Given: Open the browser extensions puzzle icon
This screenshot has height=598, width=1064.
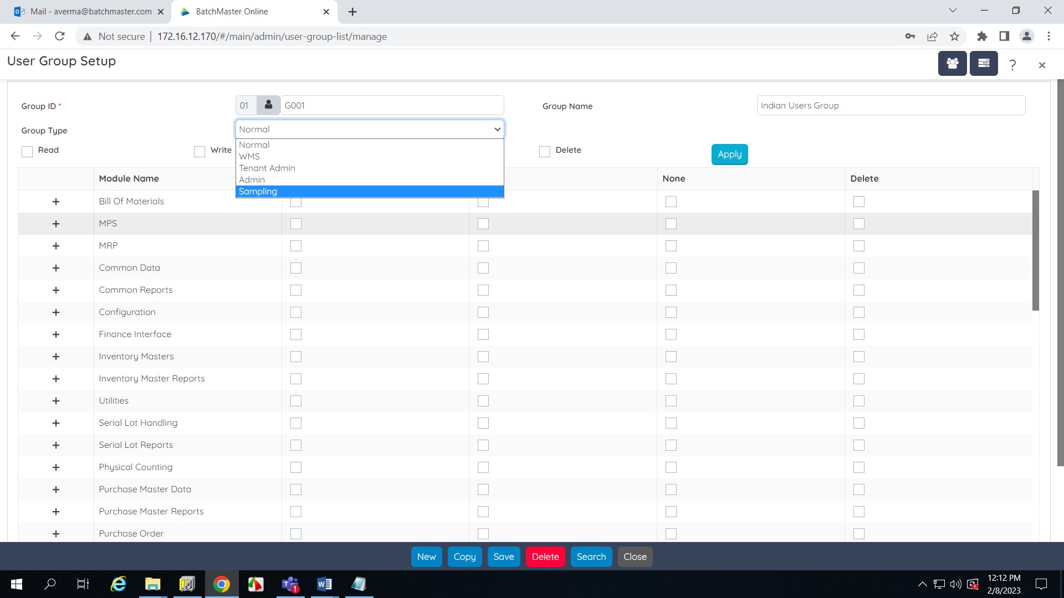Looking at the screenshot, I should pyautogui.click(x=982, y=37).
